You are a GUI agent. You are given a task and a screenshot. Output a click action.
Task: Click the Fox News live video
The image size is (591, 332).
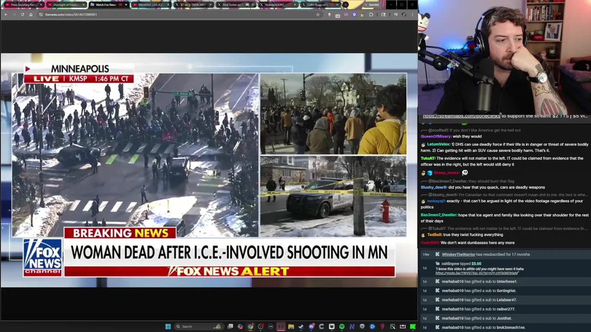tap(209, 170)
